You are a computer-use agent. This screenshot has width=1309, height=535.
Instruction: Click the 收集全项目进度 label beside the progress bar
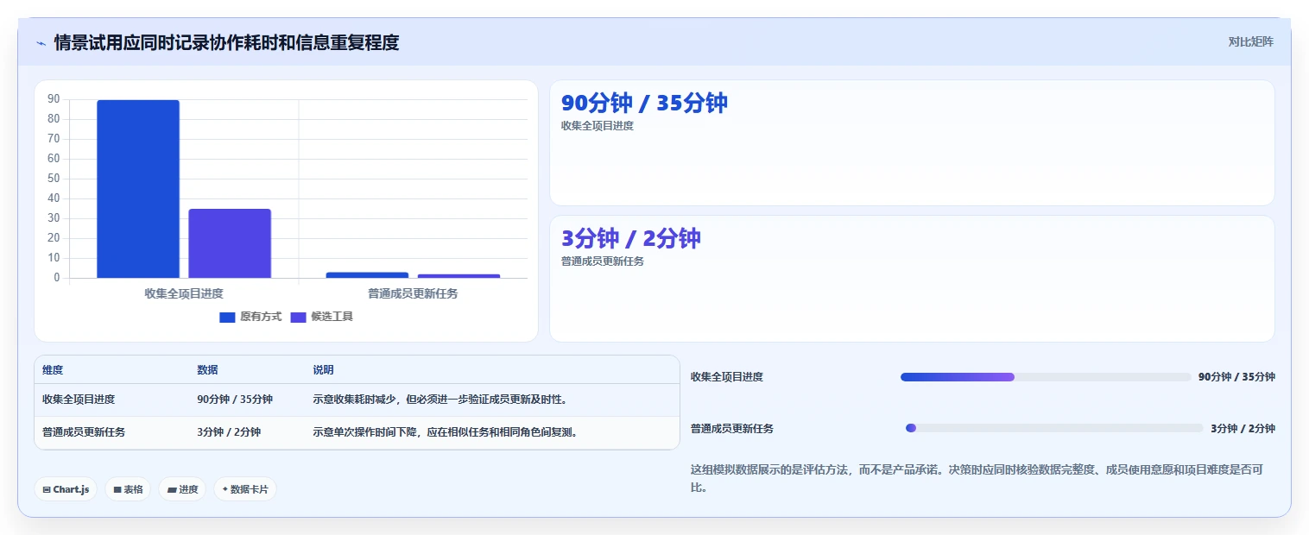click(x=727, y=377)
